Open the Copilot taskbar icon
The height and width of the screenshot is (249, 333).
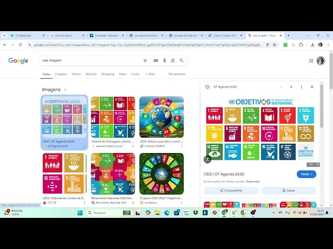click(x=148, y=213)
